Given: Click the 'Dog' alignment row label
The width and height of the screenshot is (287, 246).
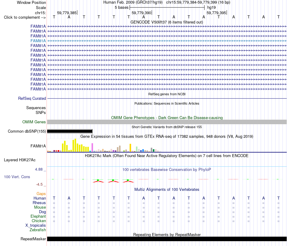Looking at the screenshot, I should [42, 212].
